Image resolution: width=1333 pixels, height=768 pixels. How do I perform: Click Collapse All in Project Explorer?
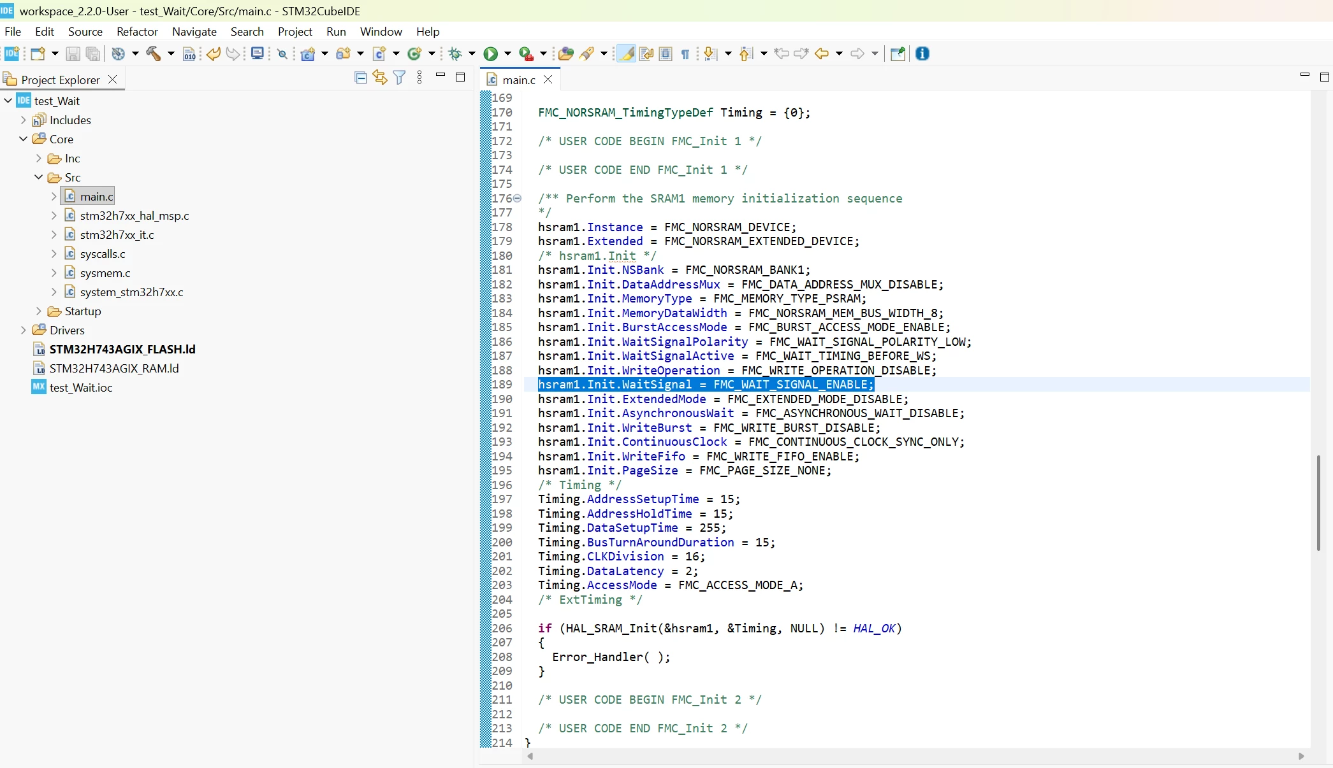(361, 78)
